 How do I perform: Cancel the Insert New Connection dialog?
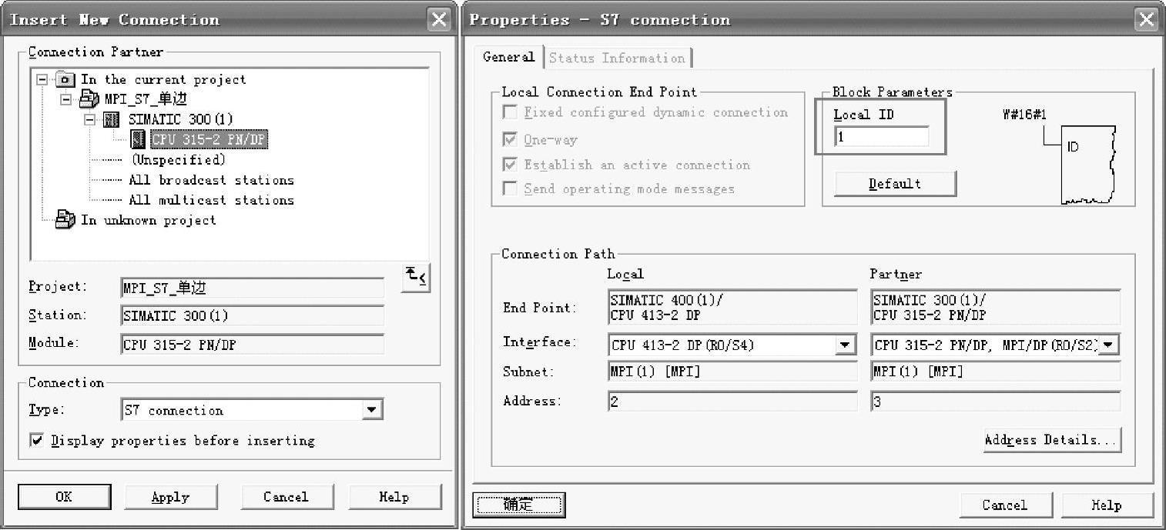pos(286,497)
